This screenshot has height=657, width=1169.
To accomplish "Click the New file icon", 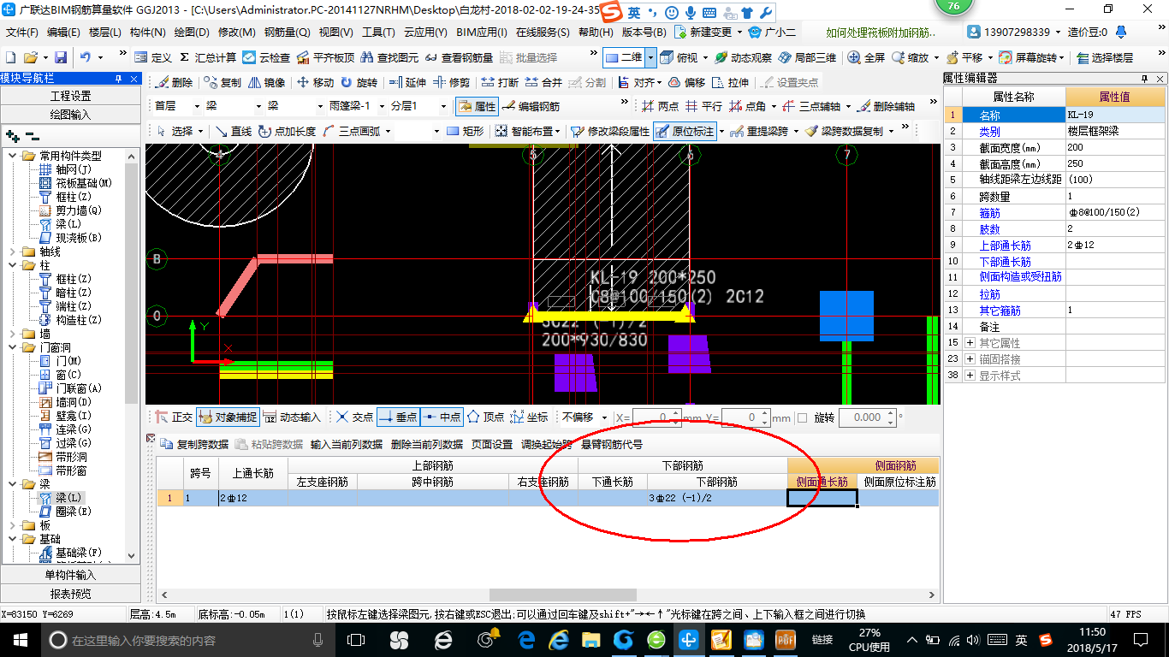I will 10,57.
